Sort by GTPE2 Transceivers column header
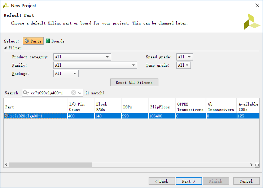The width and height of the screenshot is (263, 188). coord(191,107)
